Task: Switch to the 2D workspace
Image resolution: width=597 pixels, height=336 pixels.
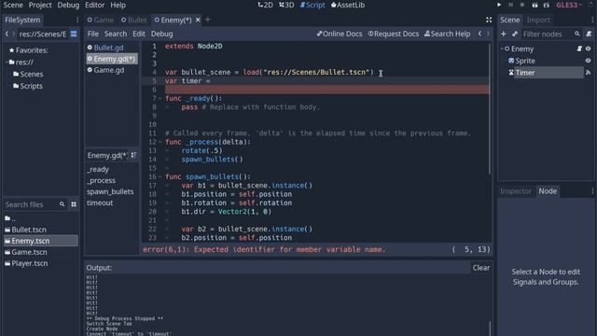Action: [x=265, y=5]
